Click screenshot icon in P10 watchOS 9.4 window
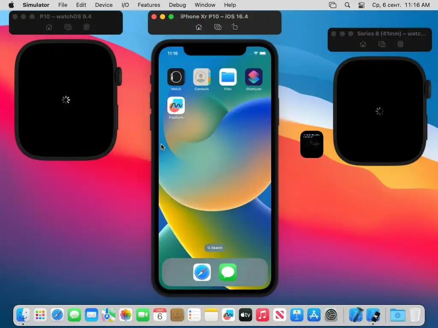Screen dimensions: 438x328 click(68, 27)
